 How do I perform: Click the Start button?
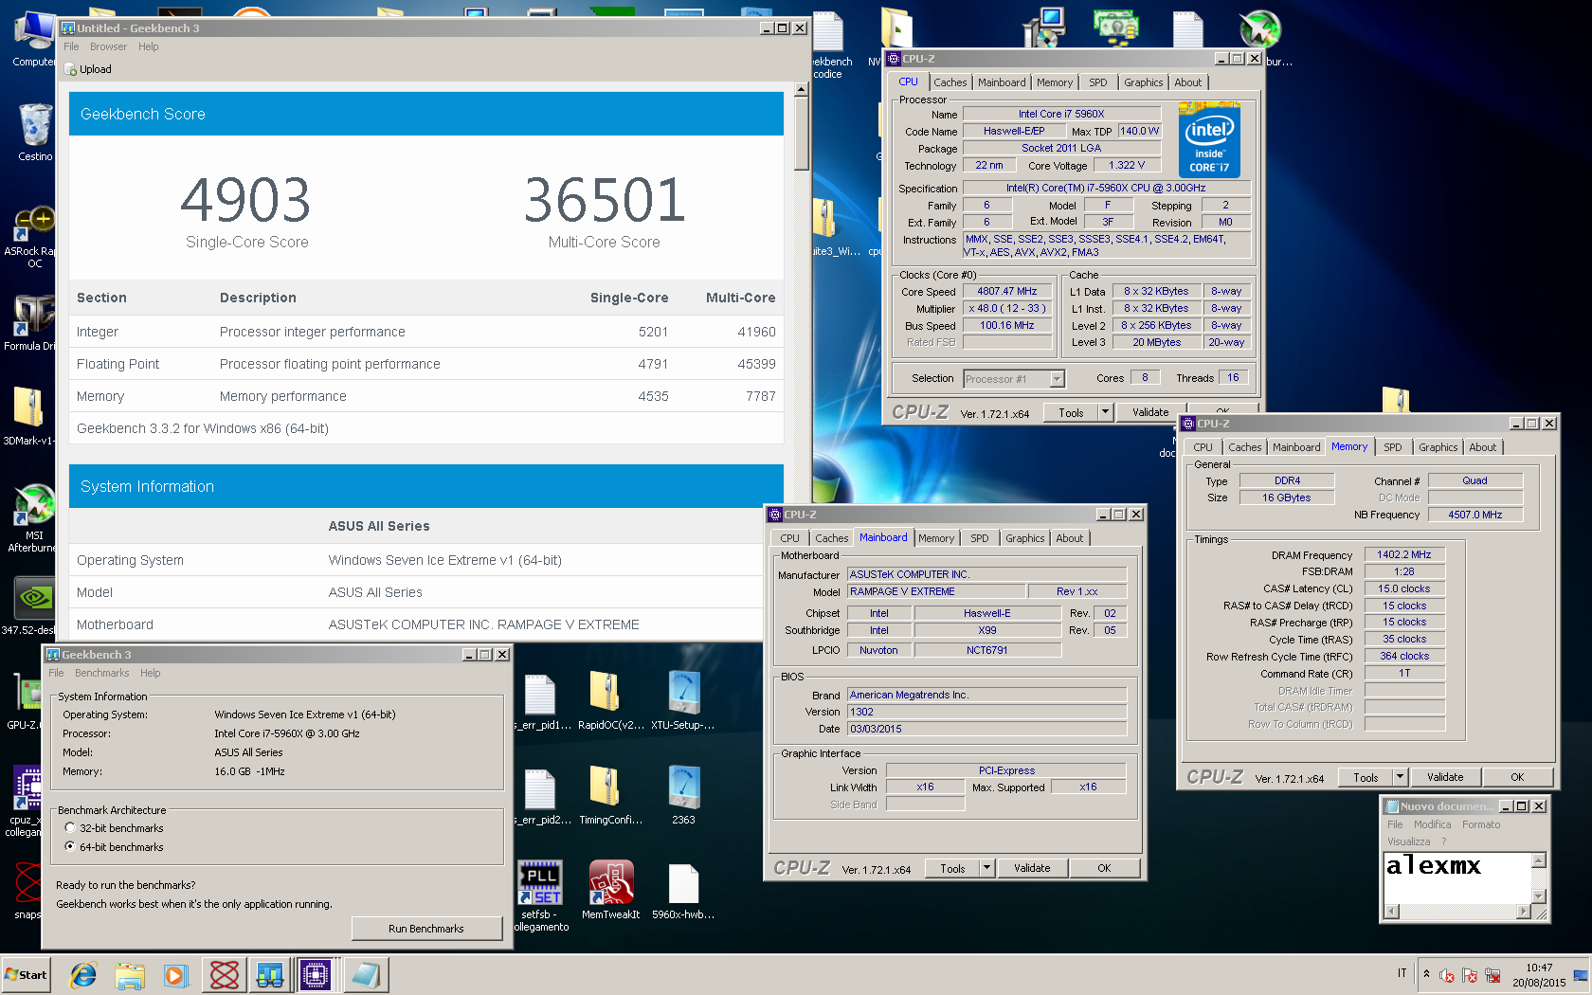point(27,974)
